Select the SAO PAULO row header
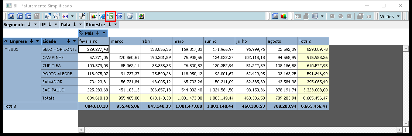The width and height of the screenshot is (412, 136). pos(60,90)
